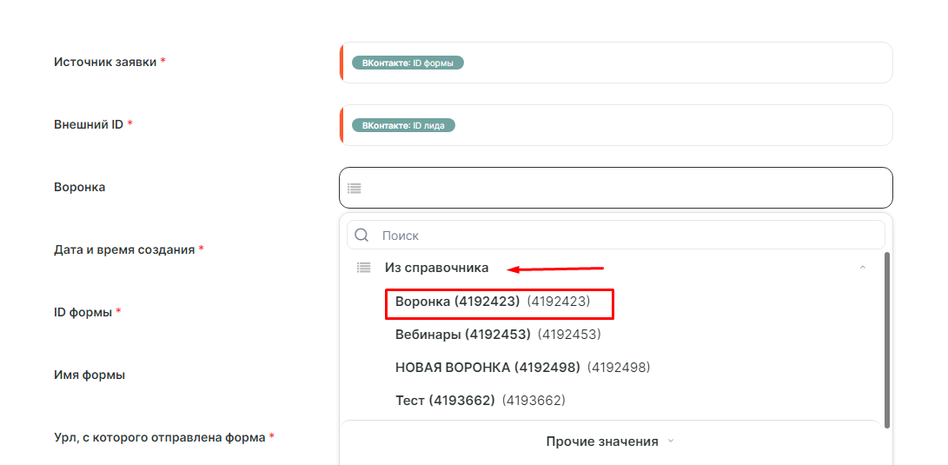
Task: Click the magnifier icon in search box
Action: click(361, 236)
